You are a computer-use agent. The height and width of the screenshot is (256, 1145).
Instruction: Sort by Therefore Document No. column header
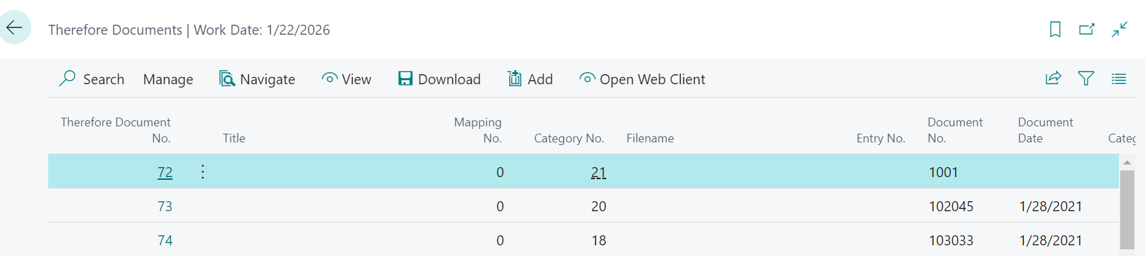115,130
